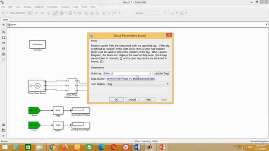
Task: Select the powergui Continuous block
Action: point(37,44)
